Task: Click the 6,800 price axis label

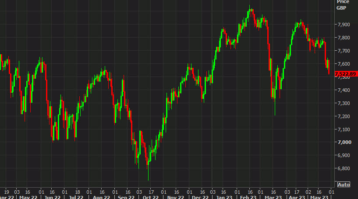Action: 344,168
